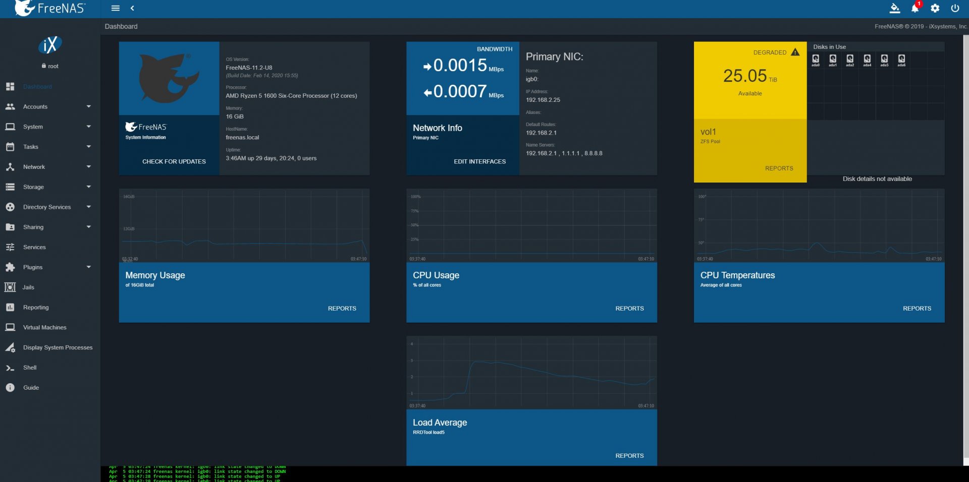969x482 pixels.
Task: Click the Plugins puzzle-piece icon
Action: pyautogui.click(x=10, y=267)
